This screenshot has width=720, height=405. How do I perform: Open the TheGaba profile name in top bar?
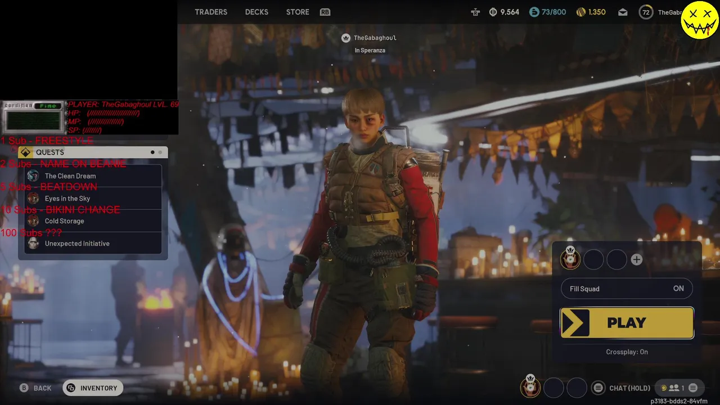click(669, 12)
